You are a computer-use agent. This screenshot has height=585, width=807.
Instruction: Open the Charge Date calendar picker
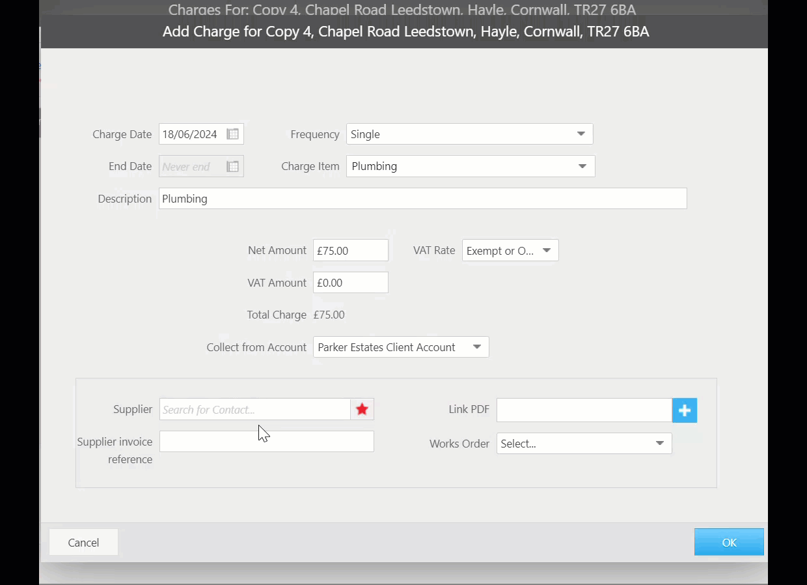click(232, 134)
